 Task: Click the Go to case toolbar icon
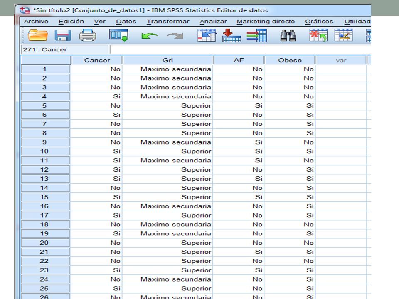[207, 35]
